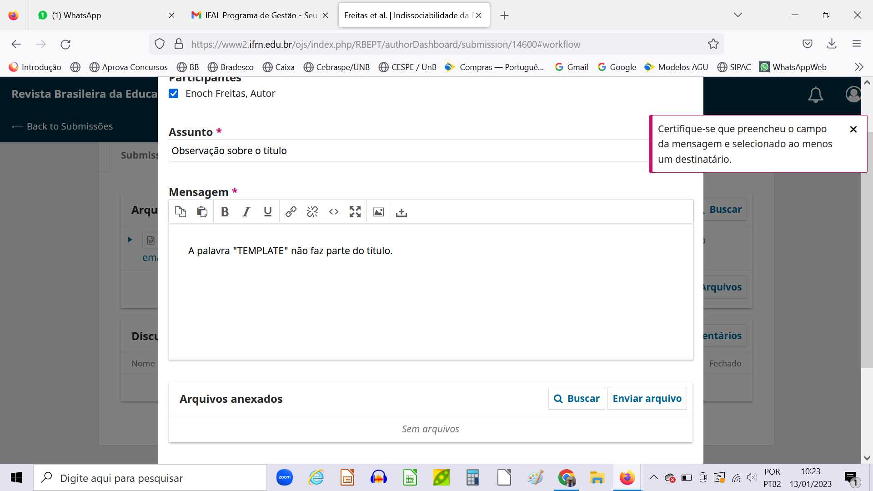Open the Gmail bookmark
The width and height of the screenshot is (873, 491).
[x=572, y=67]
